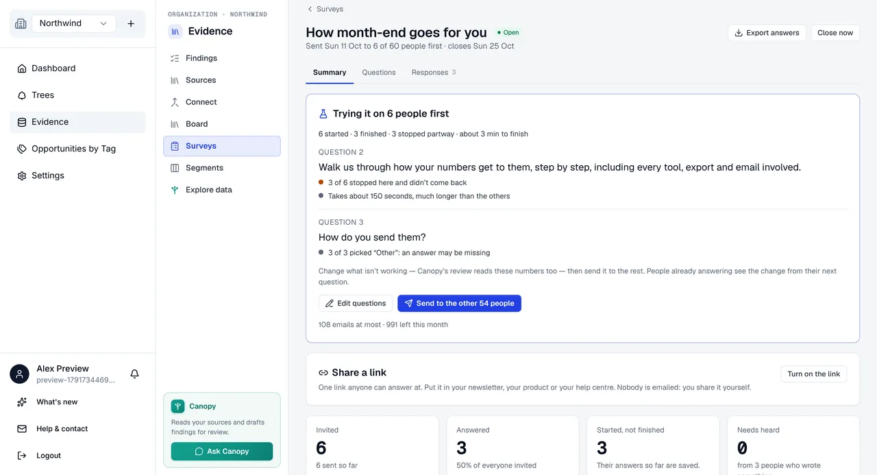Click the Trees bell-shaped icon
The image size is (877, 475).
pyautogui.click(x=22, y=95)
